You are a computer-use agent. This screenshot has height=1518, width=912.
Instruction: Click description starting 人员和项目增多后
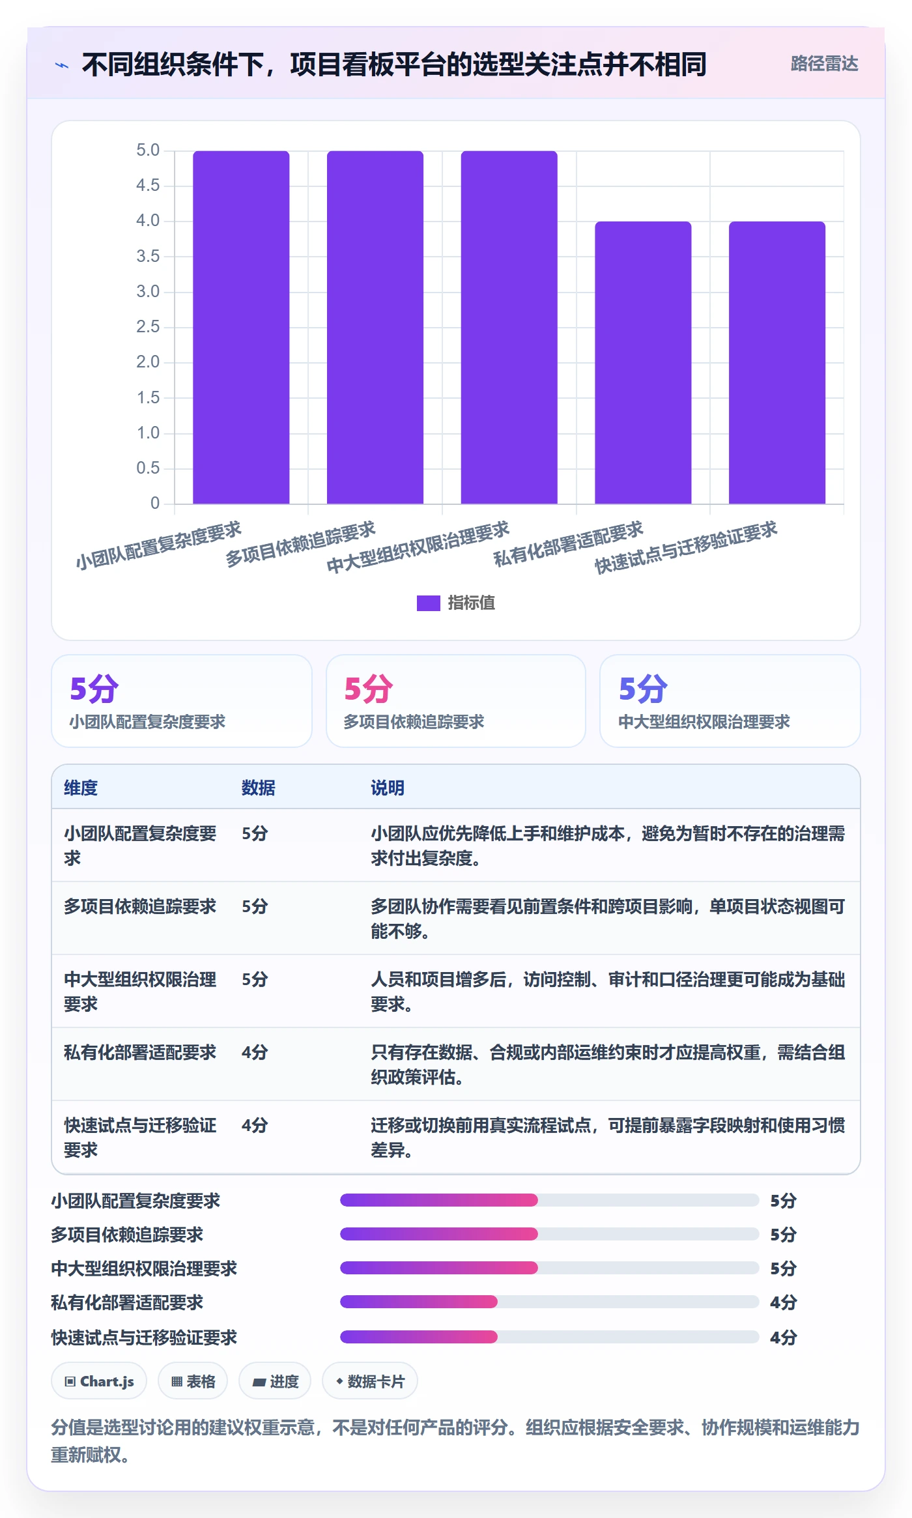click(x=608, y=992)
